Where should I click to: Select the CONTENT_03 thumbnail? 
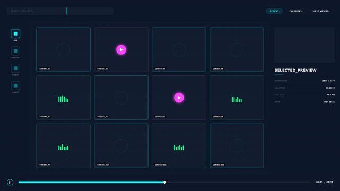pyautogui.click(x=179, y=50)
